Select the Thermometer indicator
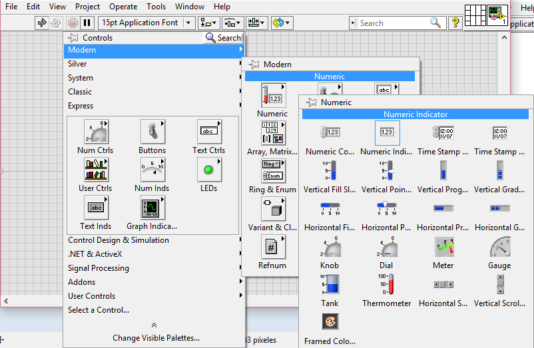Viewport: 534px width, 348px height. [x=387, y=284]
